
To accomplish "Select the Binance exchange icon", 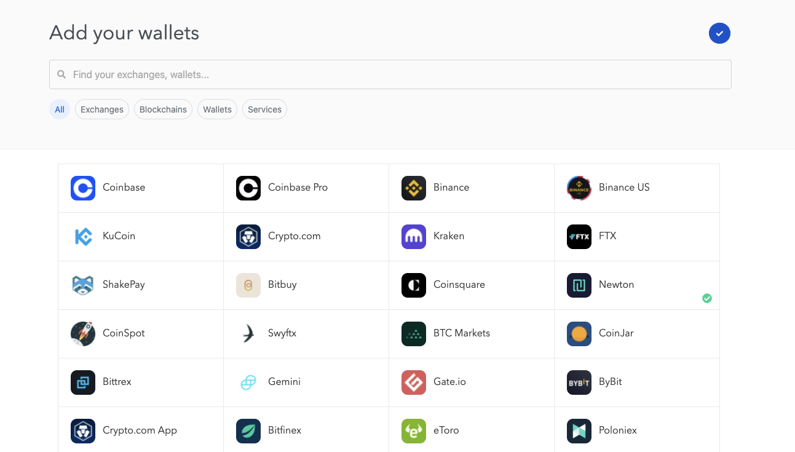I will pyautogui.click(x=414, y=188).
